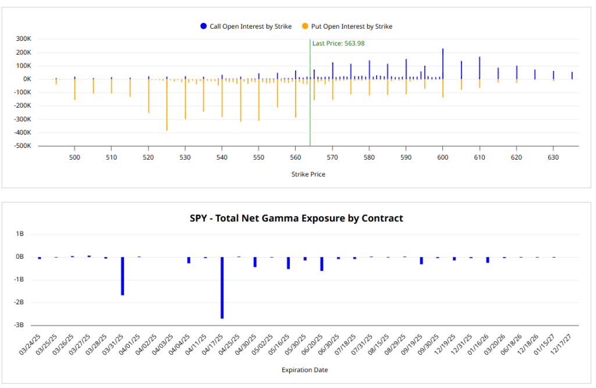
Task: Click the 01/16/26 gamma exposure bar
Action: coord(488,260)
